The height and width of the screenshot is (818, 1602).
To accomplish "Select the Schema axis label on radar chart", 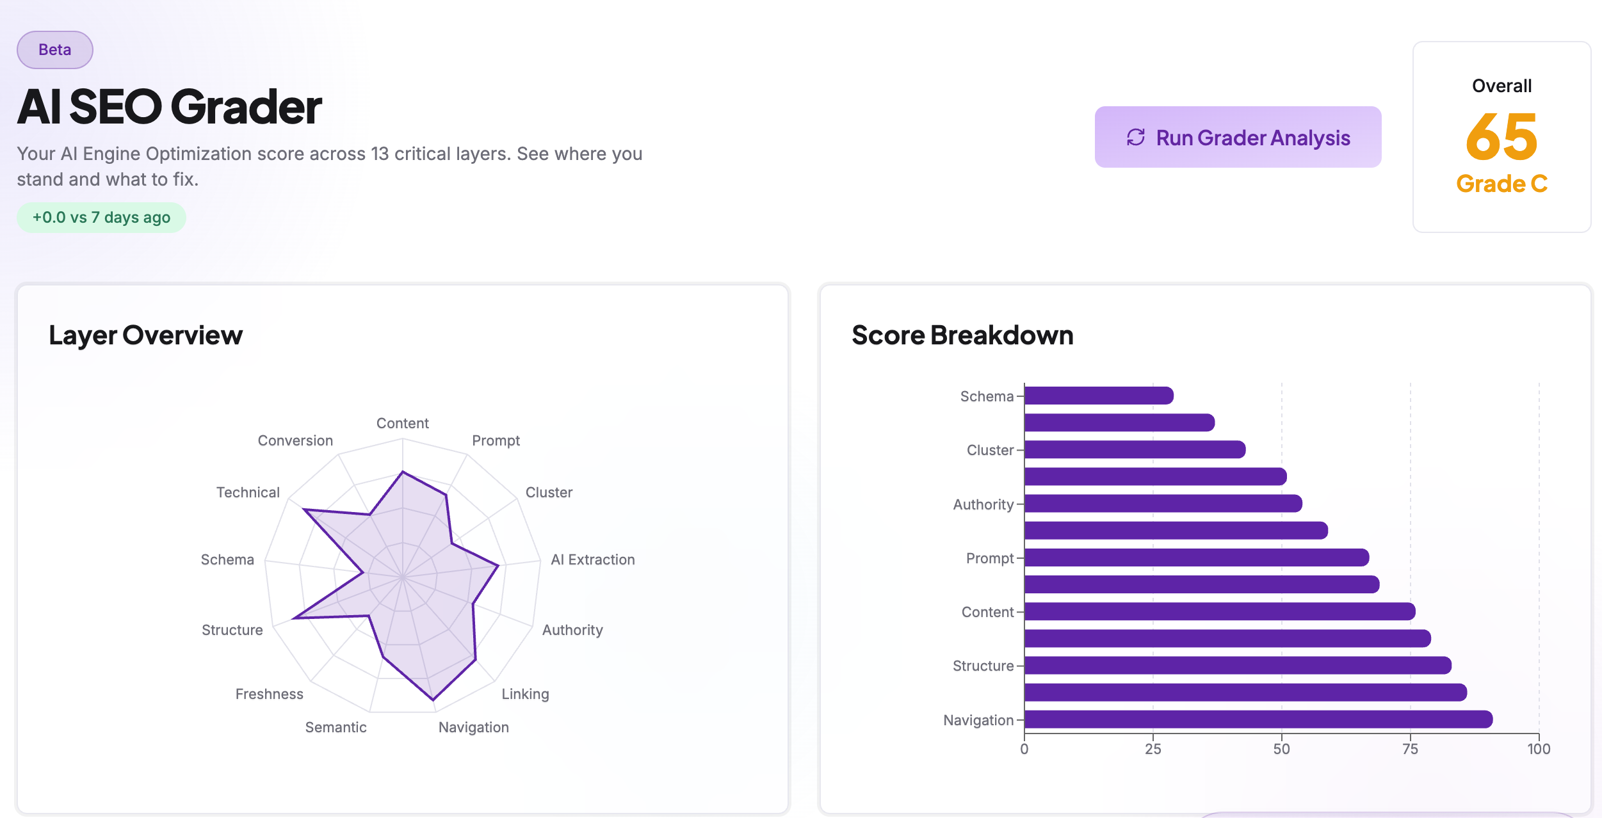I will pyautogui.click(x=227, y=559).
